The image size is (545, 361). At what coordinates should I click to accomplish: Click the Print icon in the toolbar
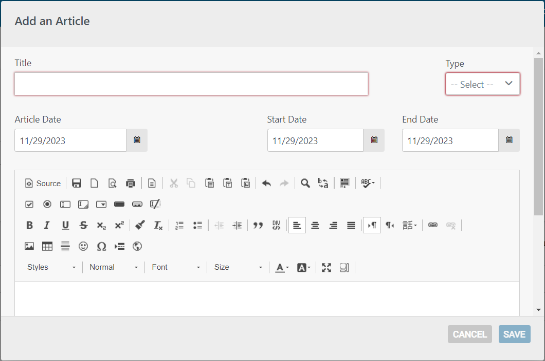131,183
